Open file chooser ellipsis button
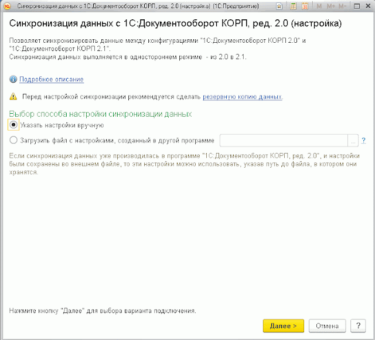 353,141
